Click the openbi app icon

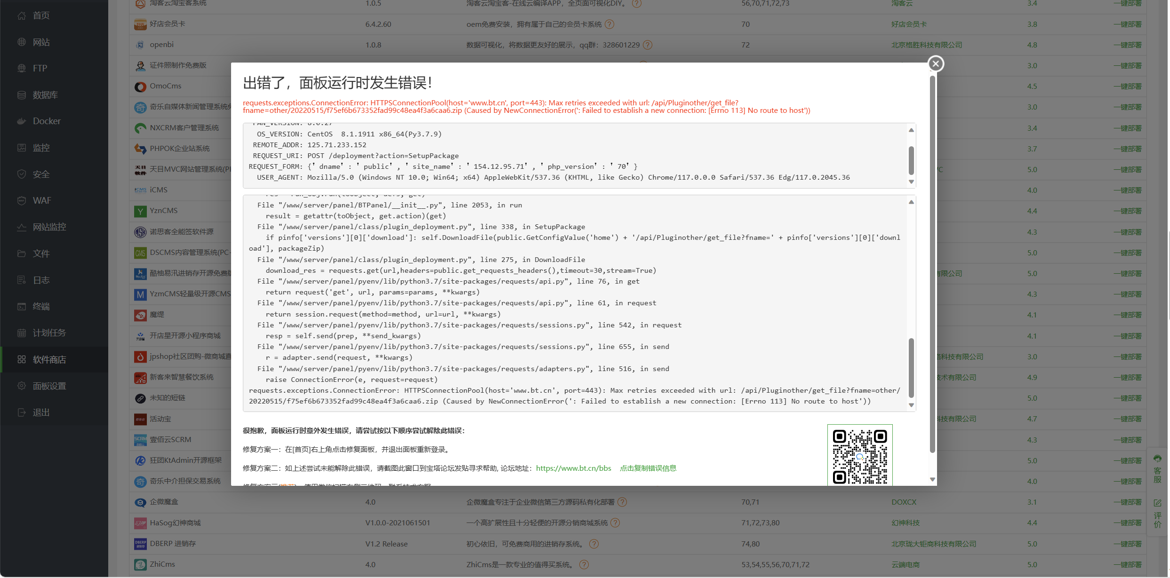pyautogui.click(x=140, y=45)
